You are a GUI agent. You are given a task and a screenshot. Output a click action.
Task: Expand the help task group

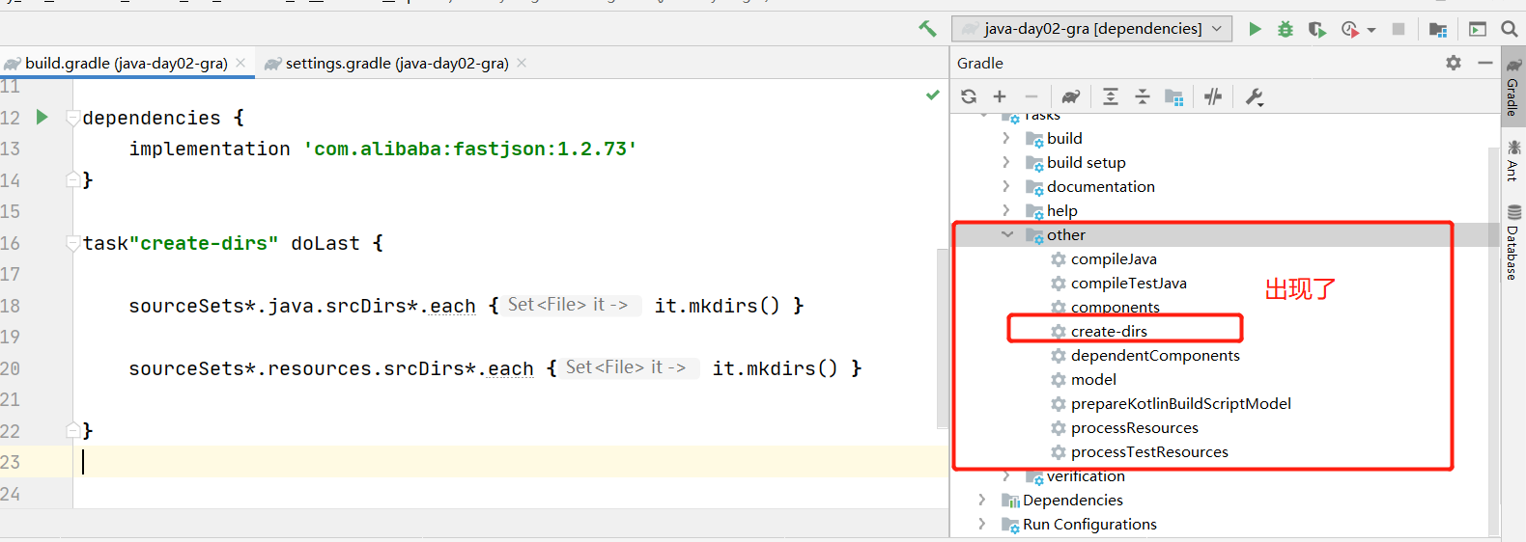coord(1006,210)
